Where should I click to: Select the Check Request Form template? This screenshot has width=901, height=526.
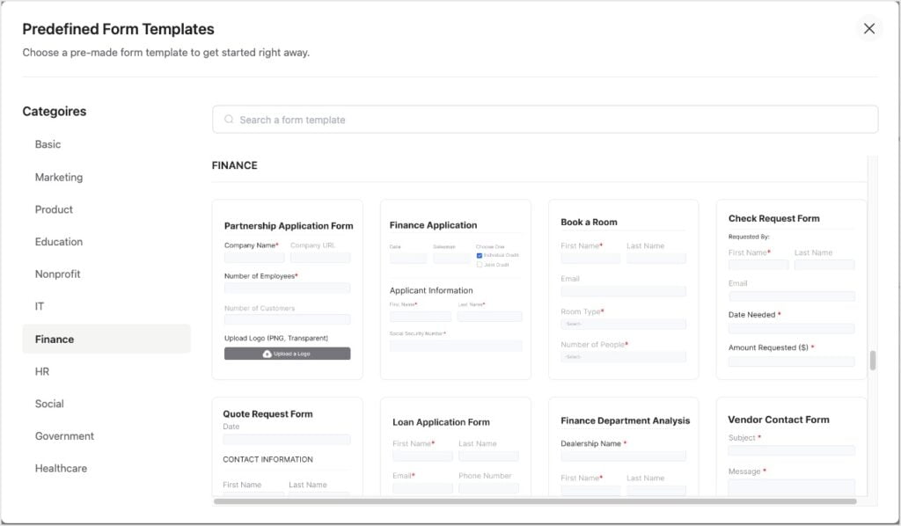point(792,290)
